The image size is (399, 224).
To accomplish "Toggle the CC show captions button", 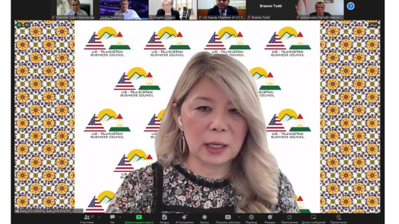I will (228, 217).
